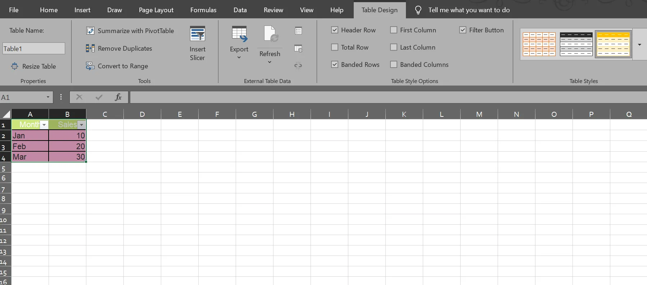Click Tell me what you want to do
647x285 pixels.
(x=469, y=10)
